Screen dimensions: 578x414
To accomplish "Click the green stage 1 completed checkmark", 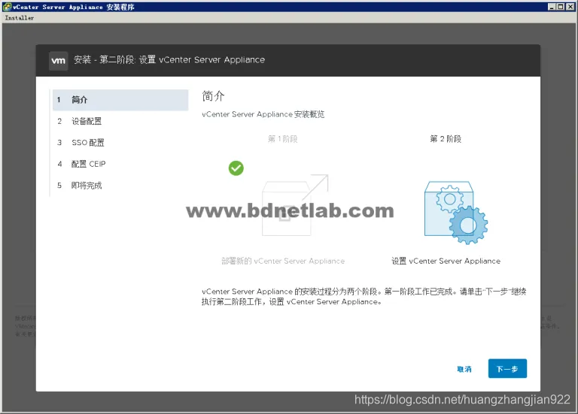I will tap(236, 168).
